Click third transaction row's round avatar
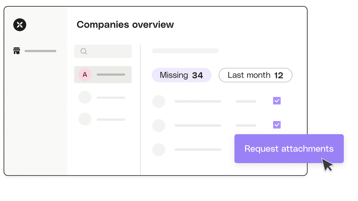The height and width of the screenshot is (201, 358). 159,150
